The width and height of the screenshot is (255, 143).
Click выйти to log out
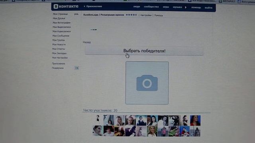click(208, 8)
